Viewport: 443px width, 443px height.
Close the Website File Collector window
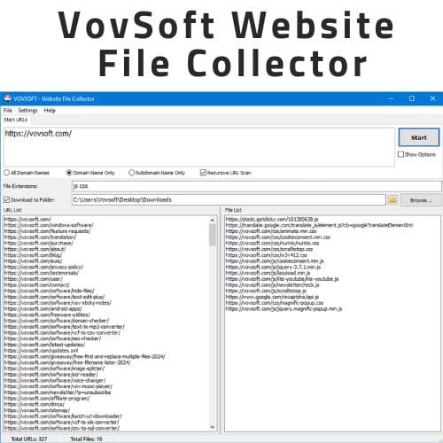click(x=432, y=98)
